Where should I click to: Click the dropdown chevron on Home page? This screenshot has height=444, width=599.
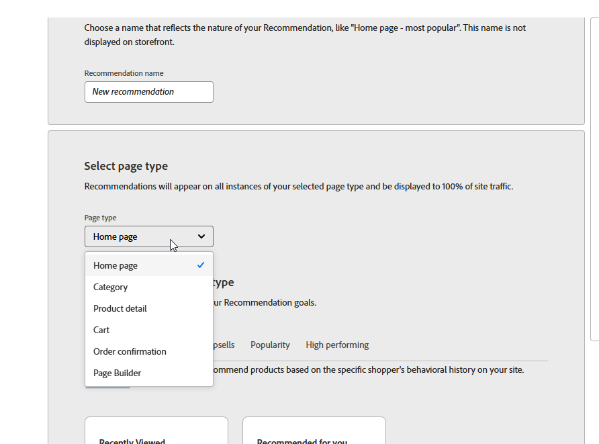point(200,236)
